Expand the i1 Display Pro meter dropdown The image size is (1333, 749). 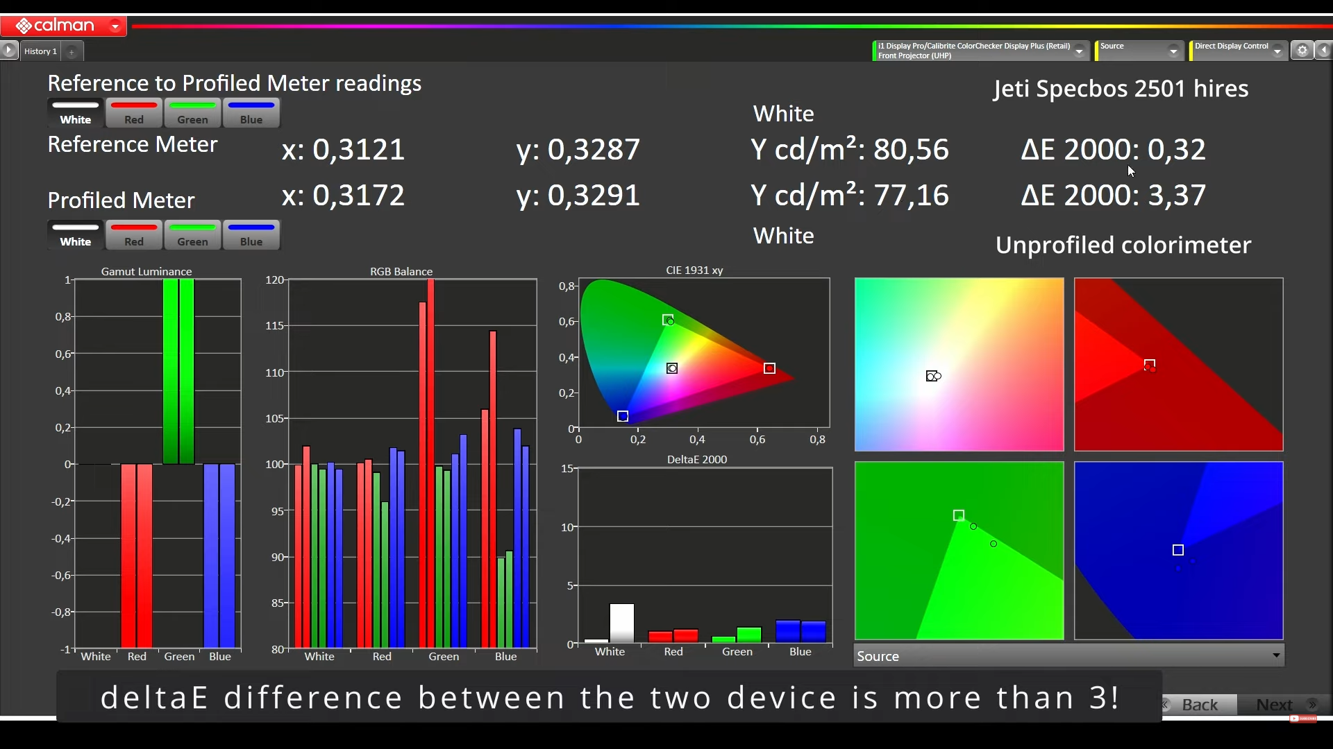tap(1079, 51)
